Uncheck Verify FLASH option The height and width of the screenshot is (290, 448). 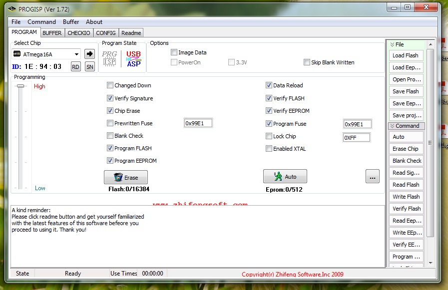tap(269, 98)
